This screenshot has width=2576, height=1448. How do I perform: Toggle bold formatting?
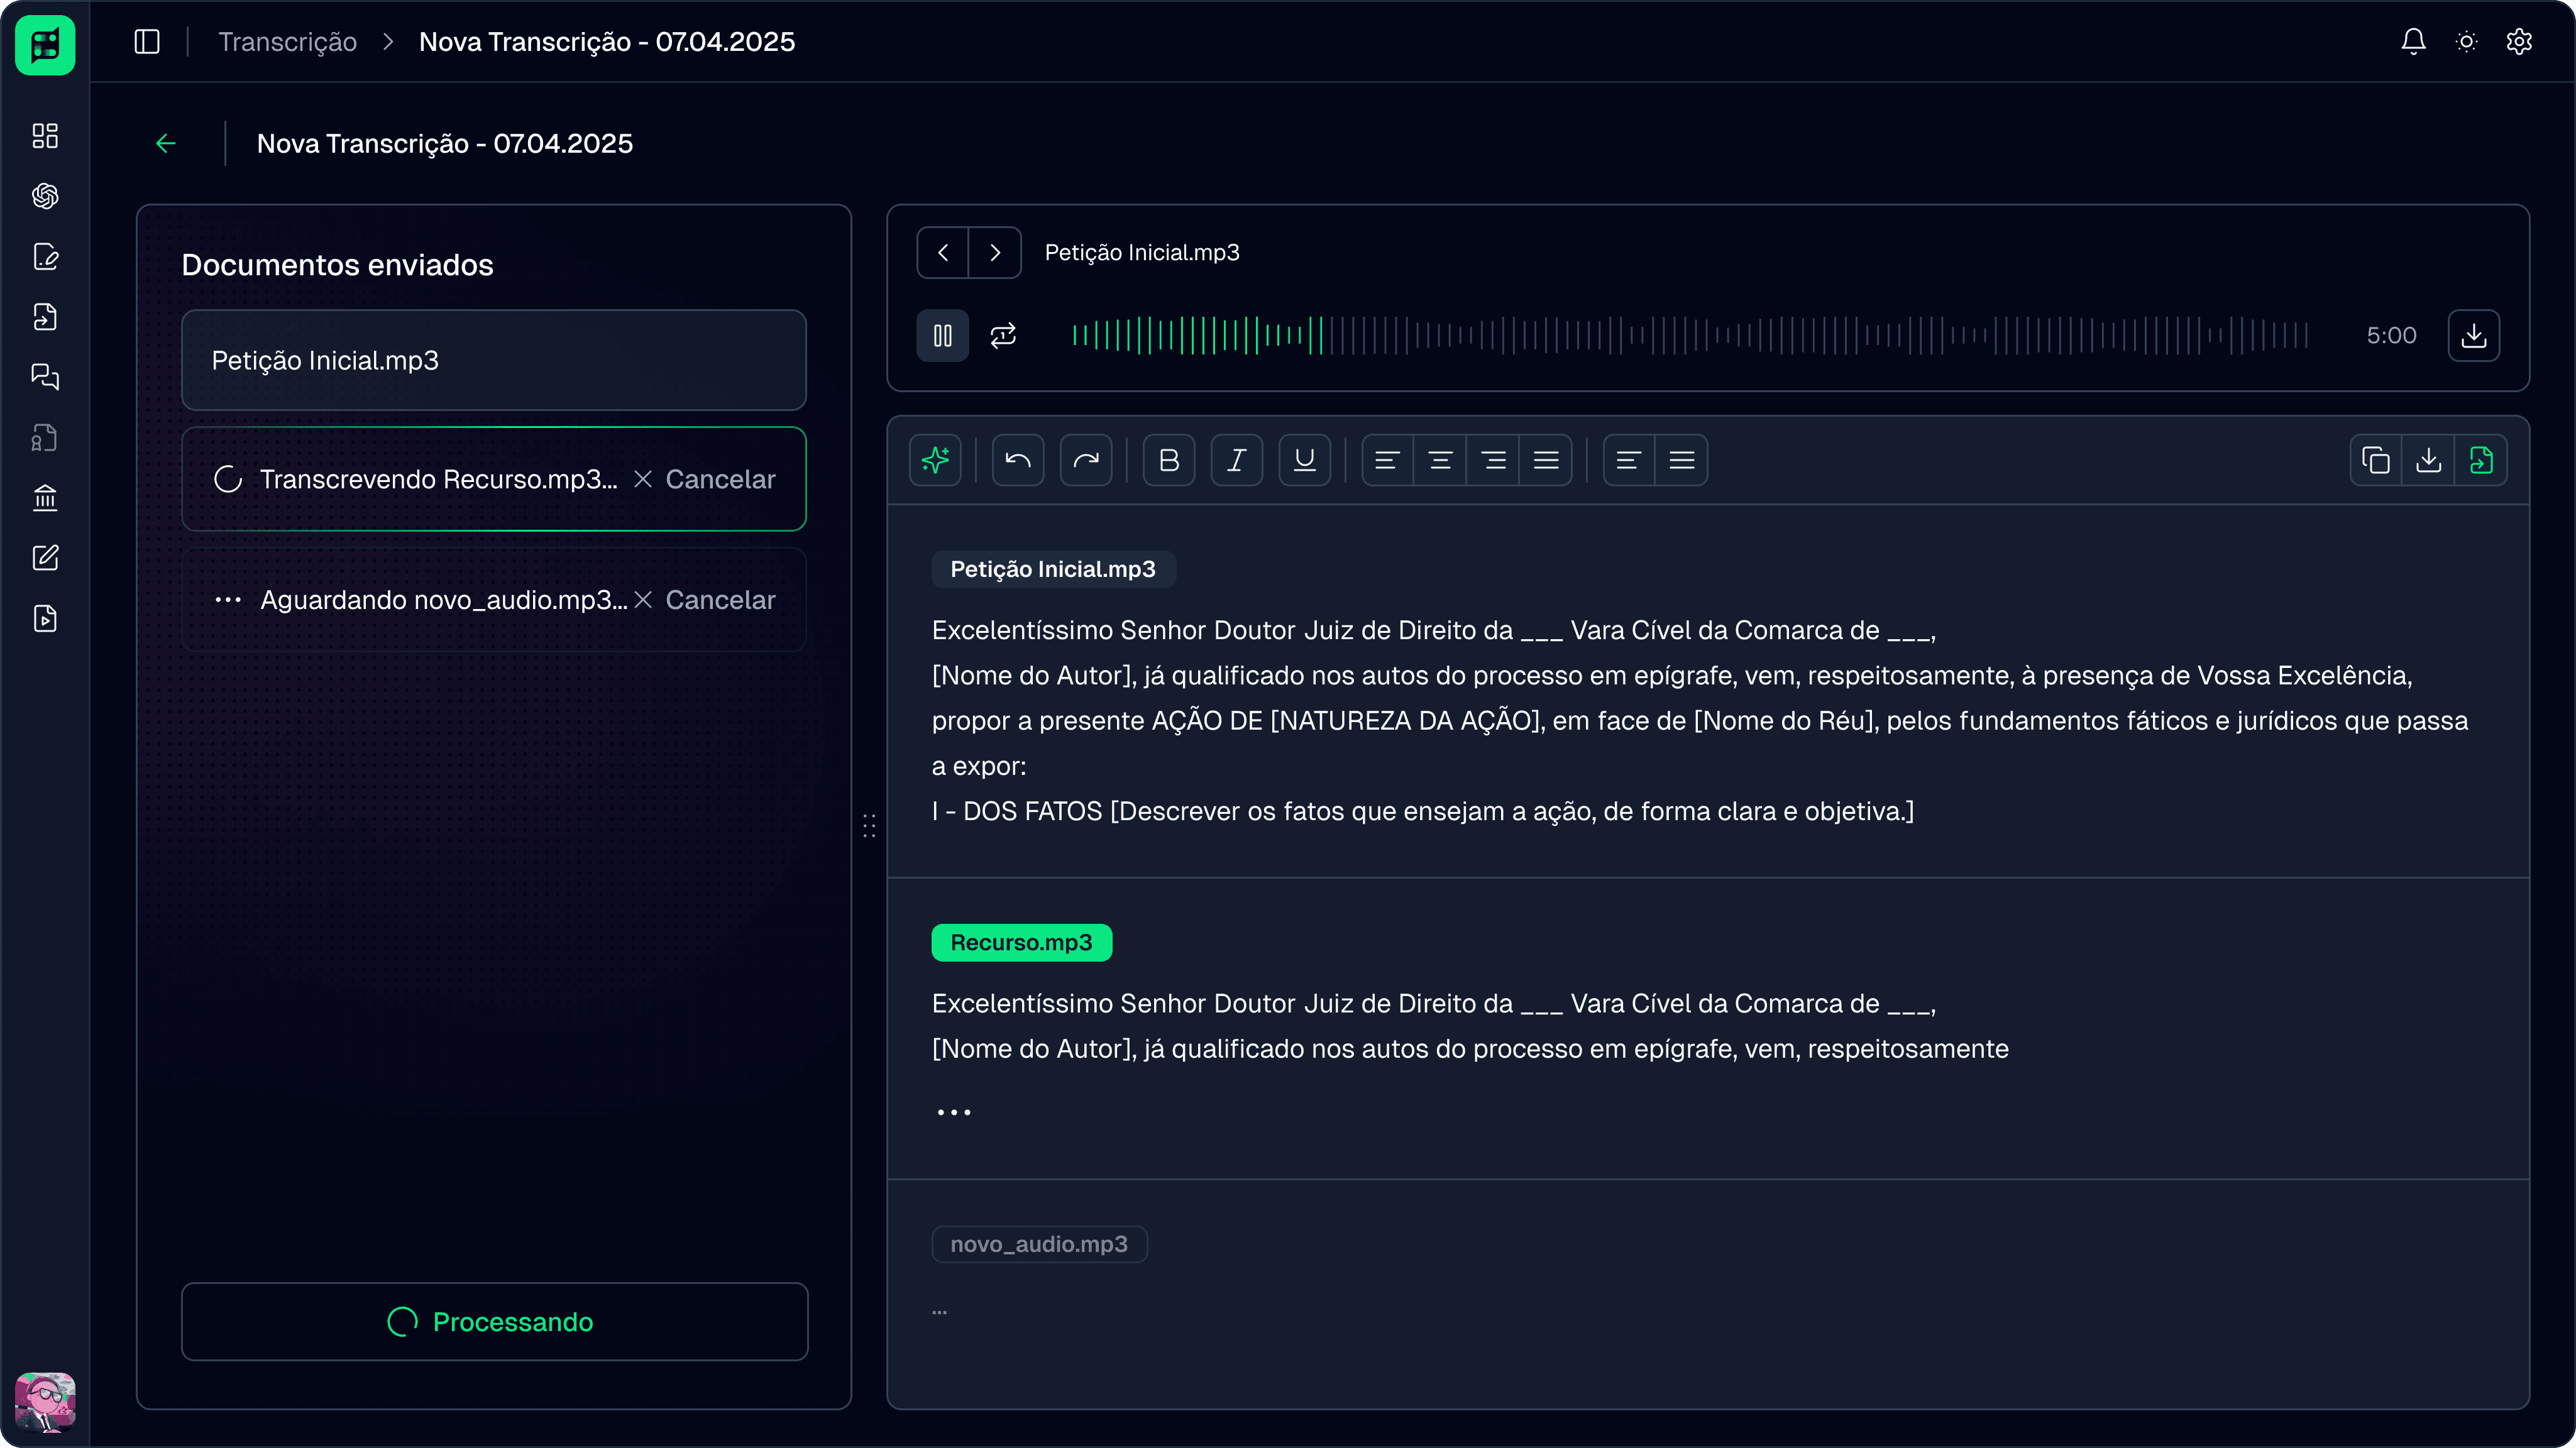coord(1169,460)
